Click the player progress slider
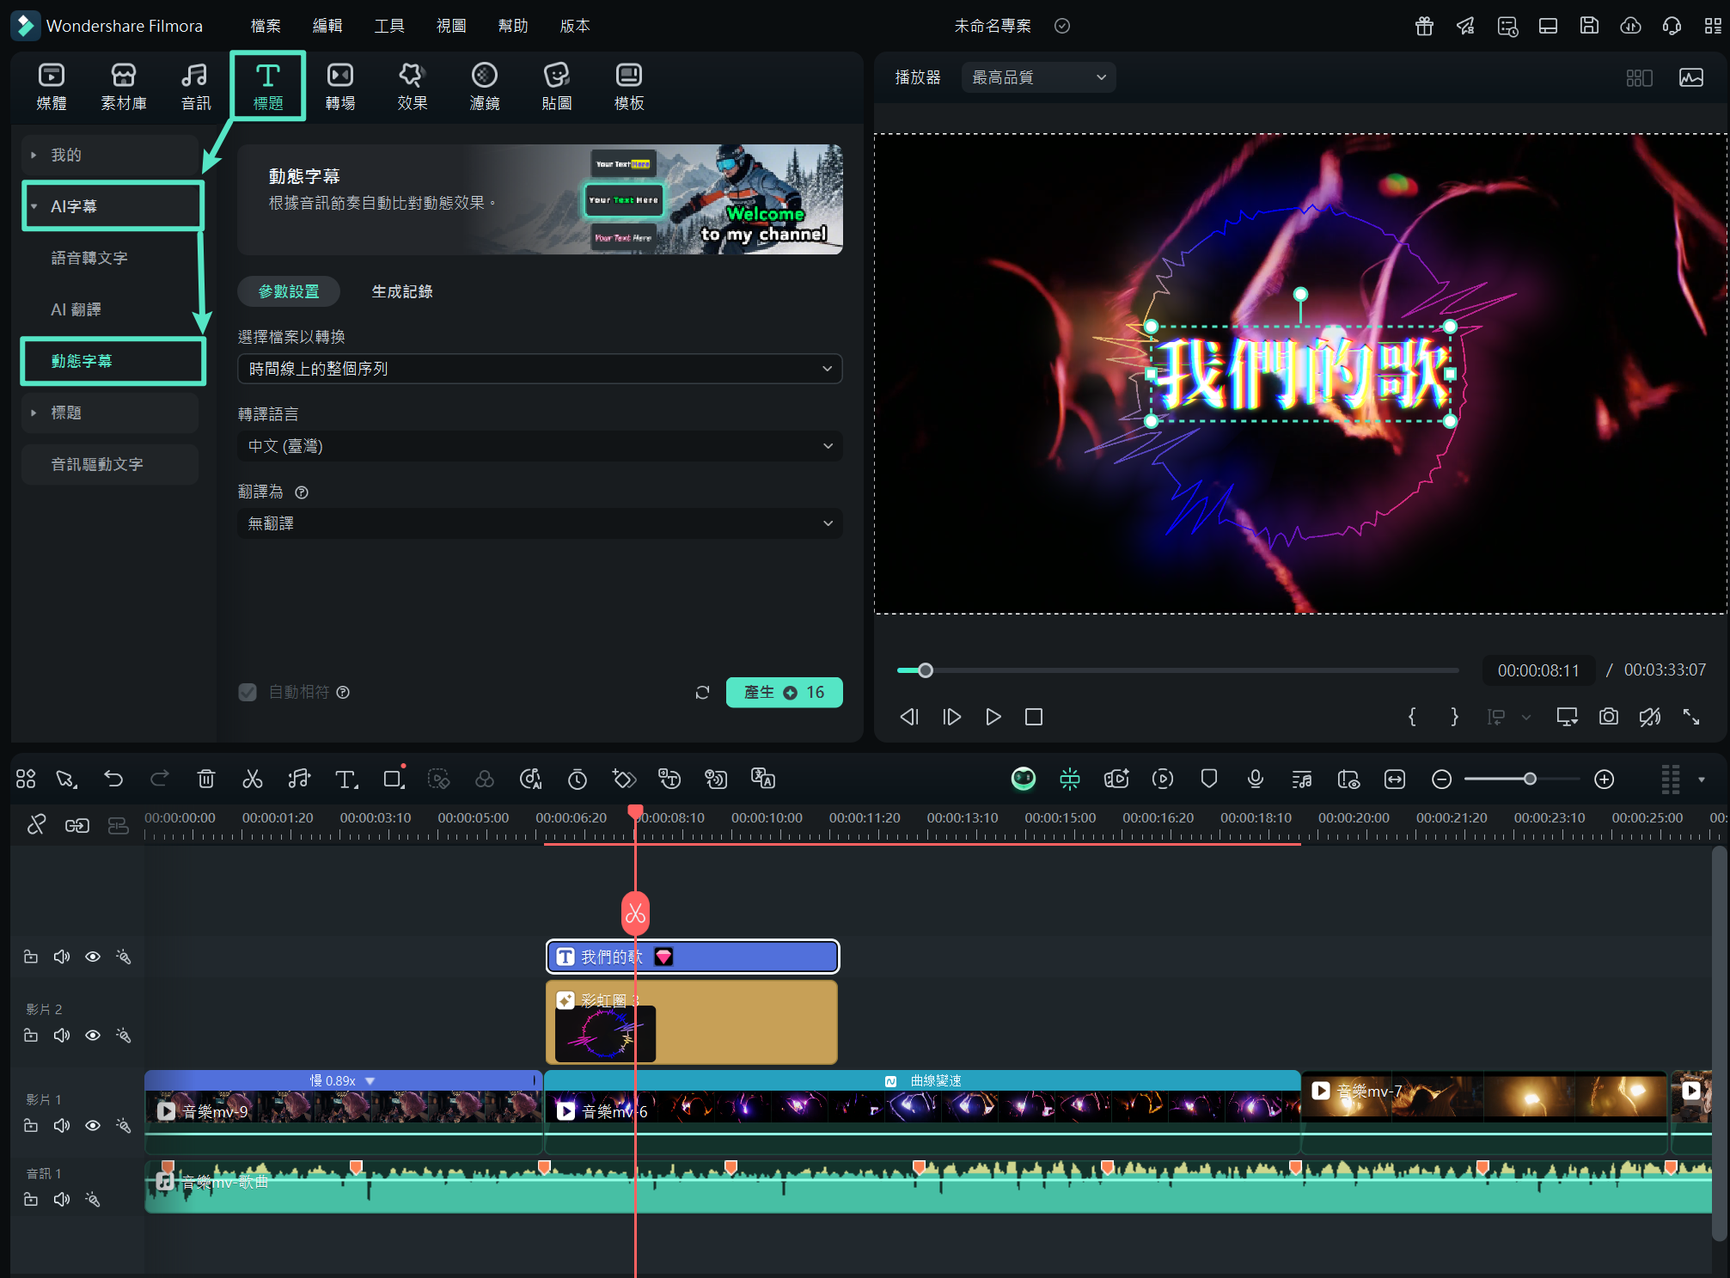The height and width of the screenshot is (1278, 1730). tap(1177, 670)
